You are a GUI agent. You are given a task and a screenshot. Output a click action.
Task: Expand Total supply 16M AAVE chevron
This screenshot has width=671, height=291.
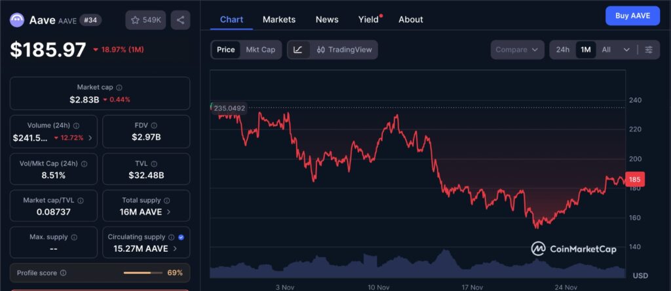pyautogui.click(x=168, y=212)
